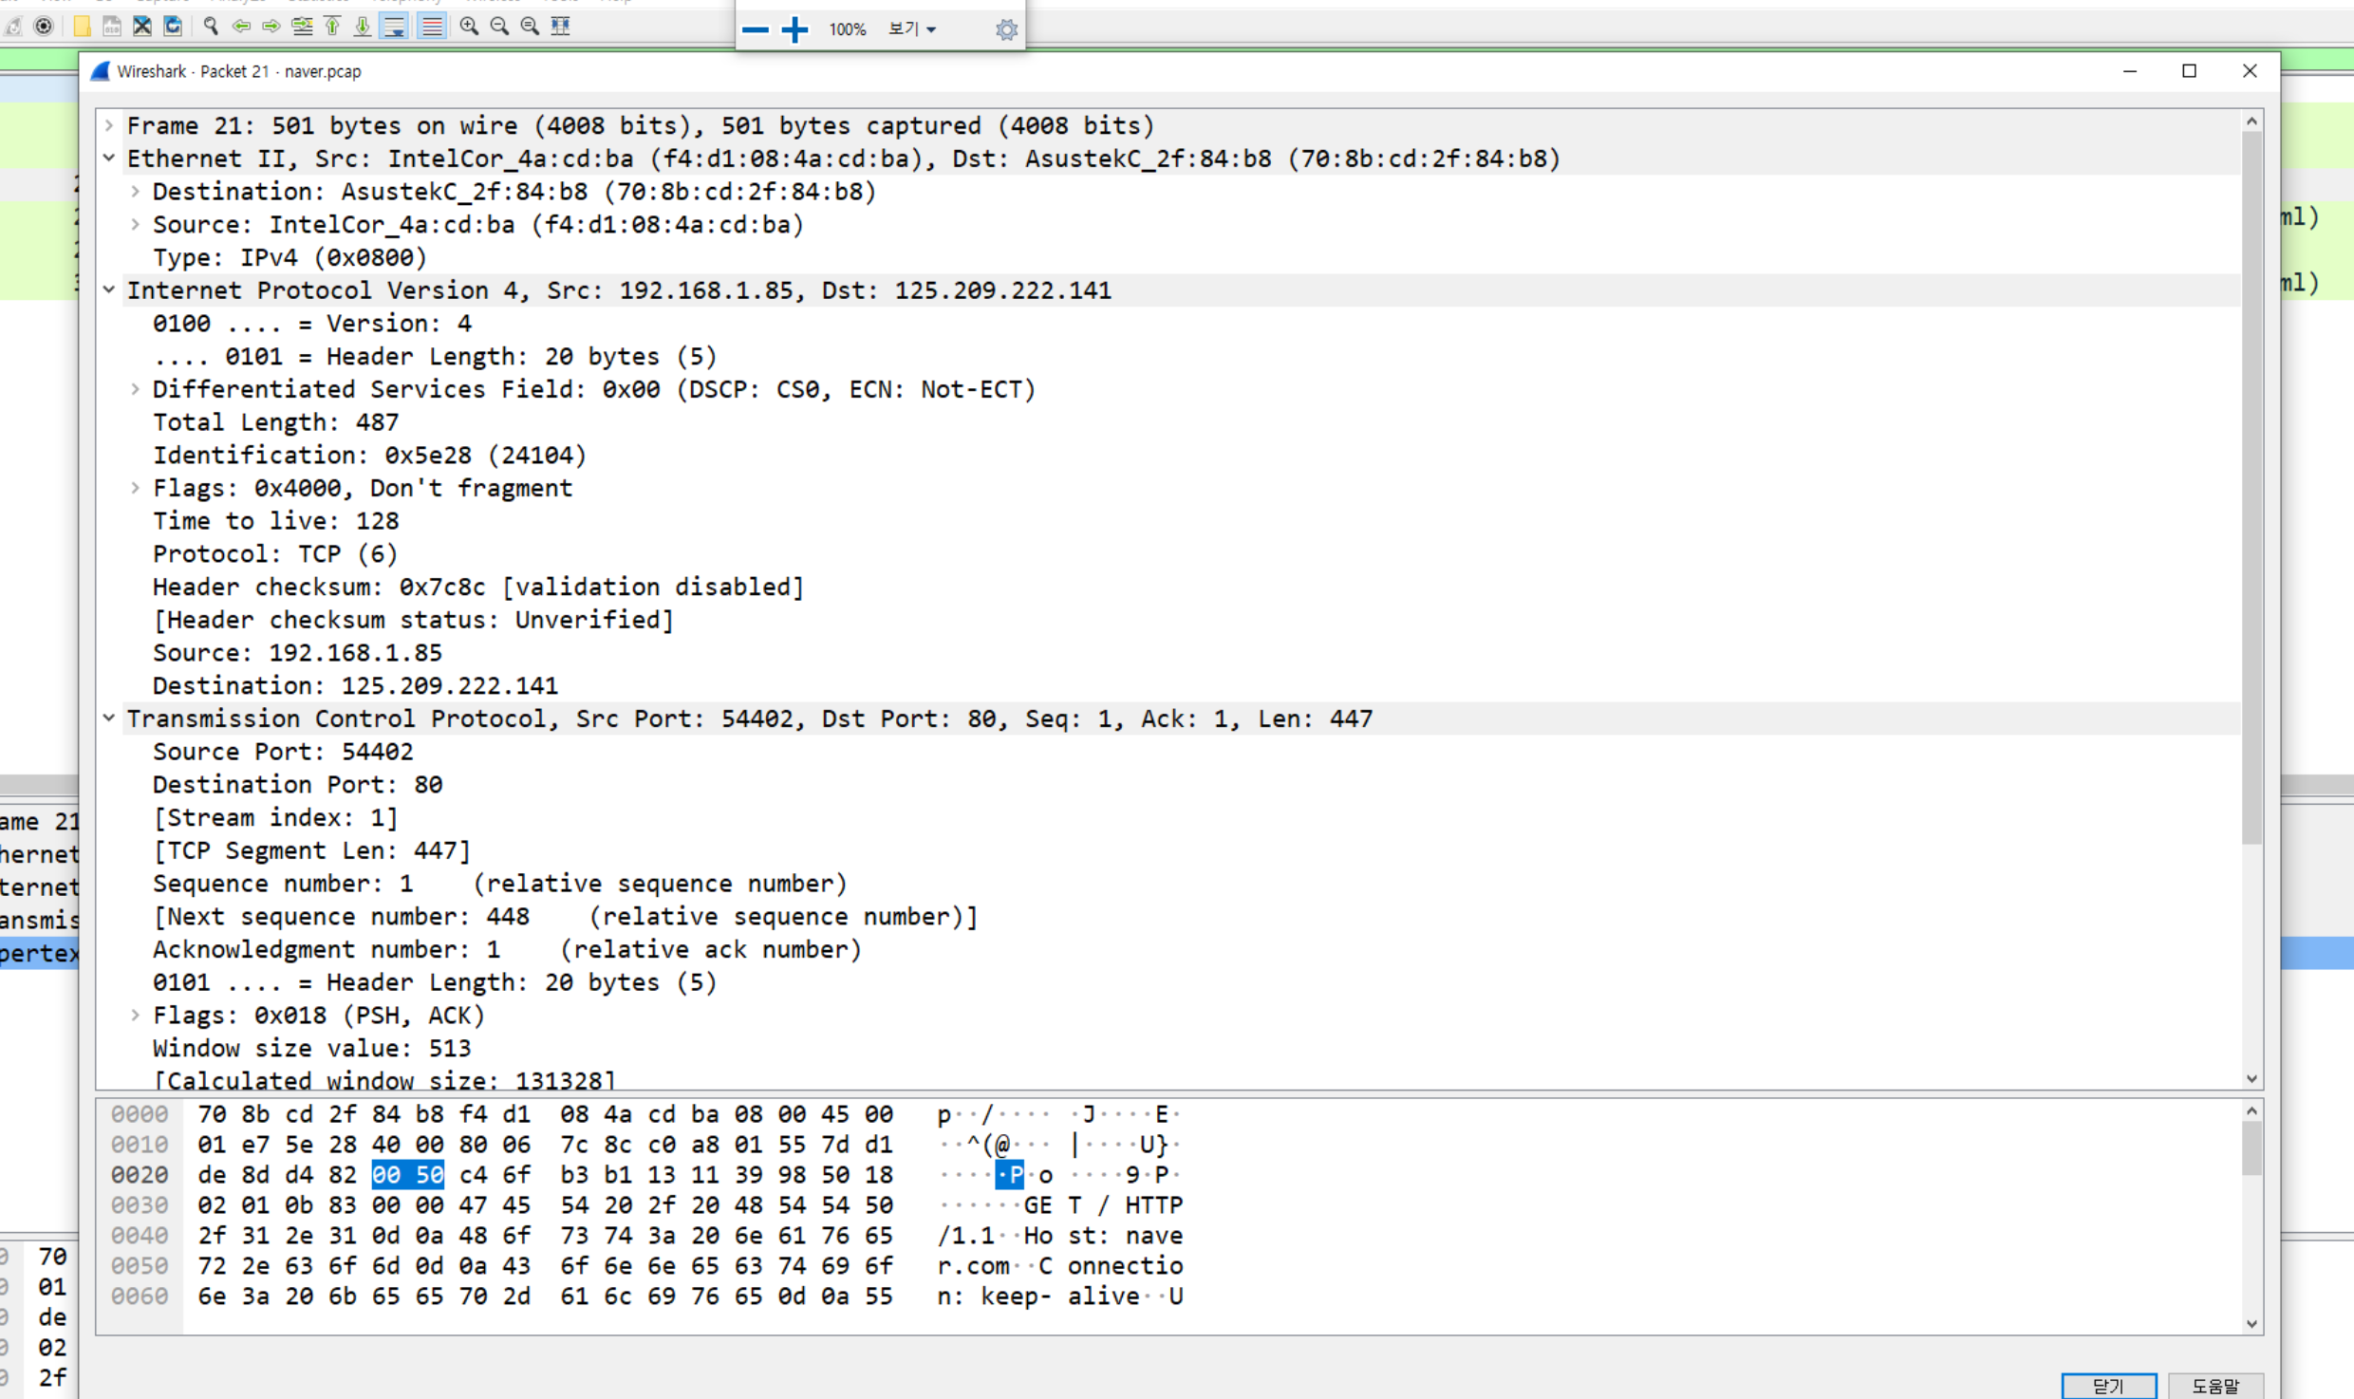This screenshot has width=2354, height=1399.
Task: Expand the Differentiated Services Field node
Action: (x=135, y=389)
